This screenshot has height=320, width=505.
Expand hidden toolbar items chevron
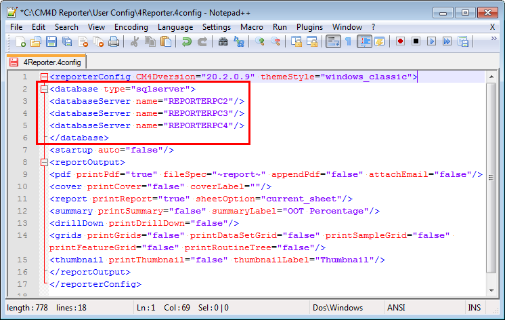pos(493,39)
